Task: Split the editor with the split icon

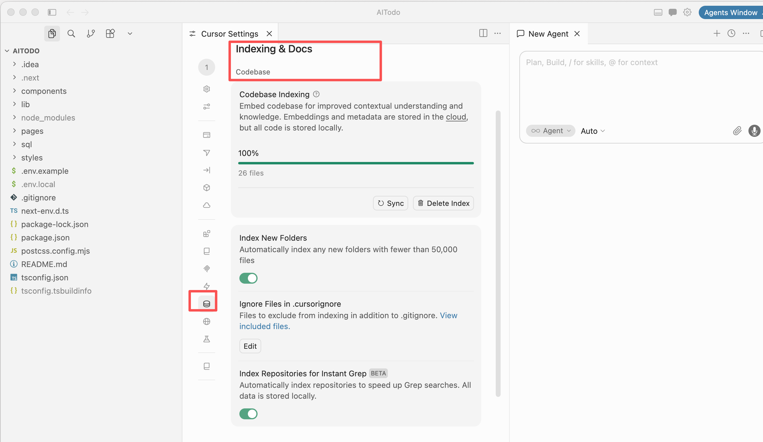Action: click(483, 33)
